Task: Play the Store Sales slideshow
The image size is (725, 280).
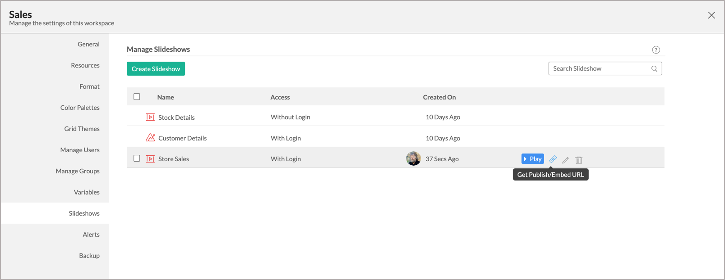Action: pyautogui.click(x=533, y=159)
